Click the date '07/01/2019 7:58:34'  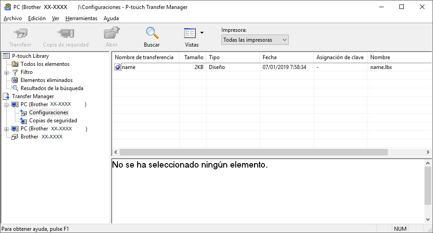click(x=284, y=67)
